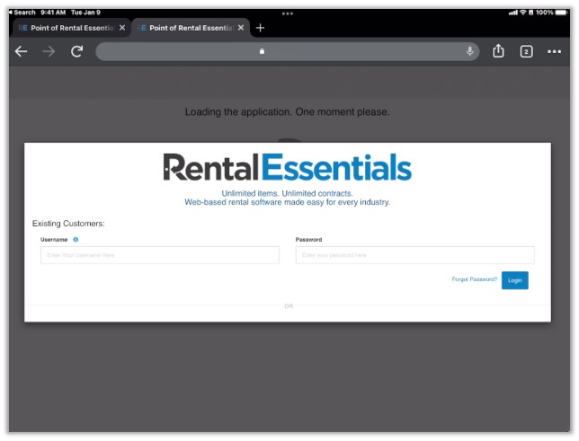Viewport: 579px width, 441px height.
Task: Follow the Forgot Password? link
Action: tap(474, 279)
